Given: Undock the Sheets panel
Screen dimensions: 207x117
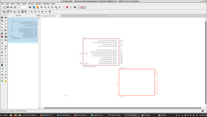Looking at the screenshot, I should pyautogui.click(x=37, y=15).
